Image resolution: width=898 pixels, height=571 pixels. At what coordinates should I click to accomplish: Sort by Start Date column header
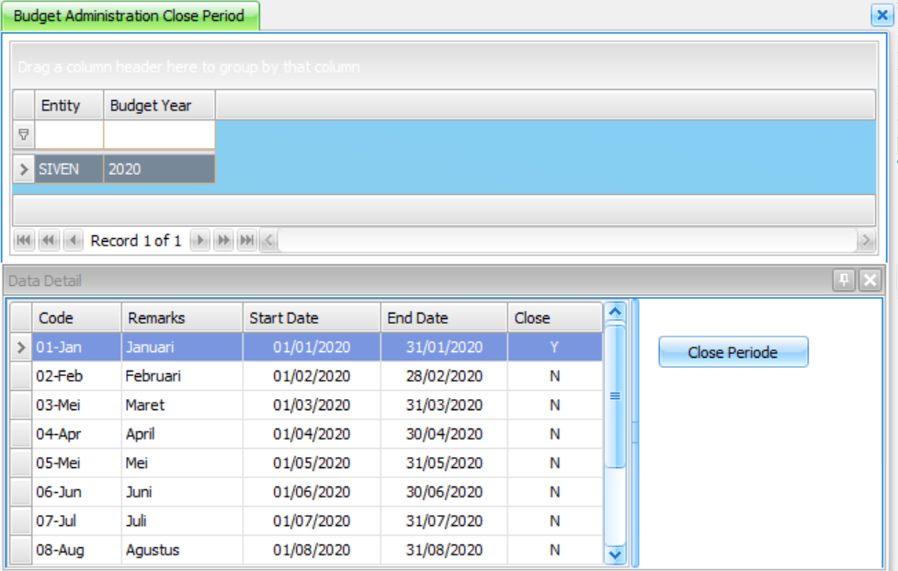(x=312, y=318)
